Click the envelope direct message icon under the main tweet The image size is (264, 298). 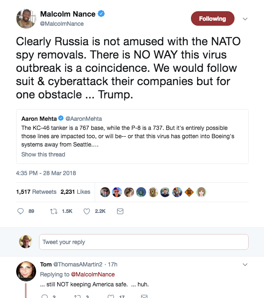(x=120, y=211)
